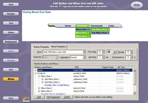The image size is (148, 103).
Task: Click Menu Item 2 in preview dropdown
Action: 83,33
